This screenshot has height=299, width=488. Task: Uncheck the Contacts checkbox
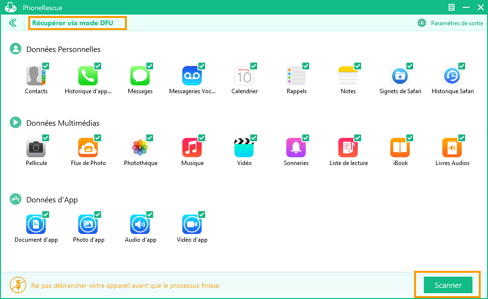[x=46, y=66]
